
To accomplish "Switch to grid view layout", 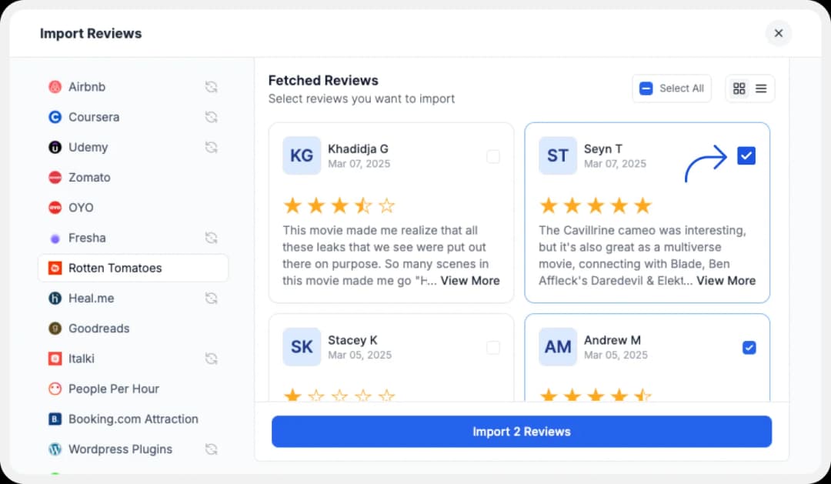I will pos(739,88).
